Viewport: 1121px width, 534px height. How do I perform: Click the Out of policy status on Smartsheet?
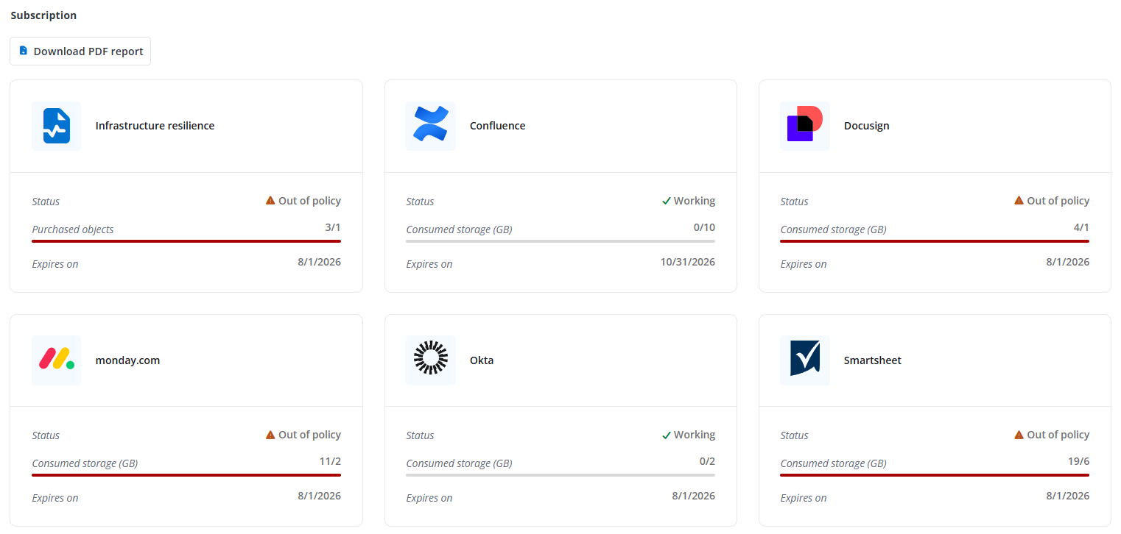pos(1058,435)
